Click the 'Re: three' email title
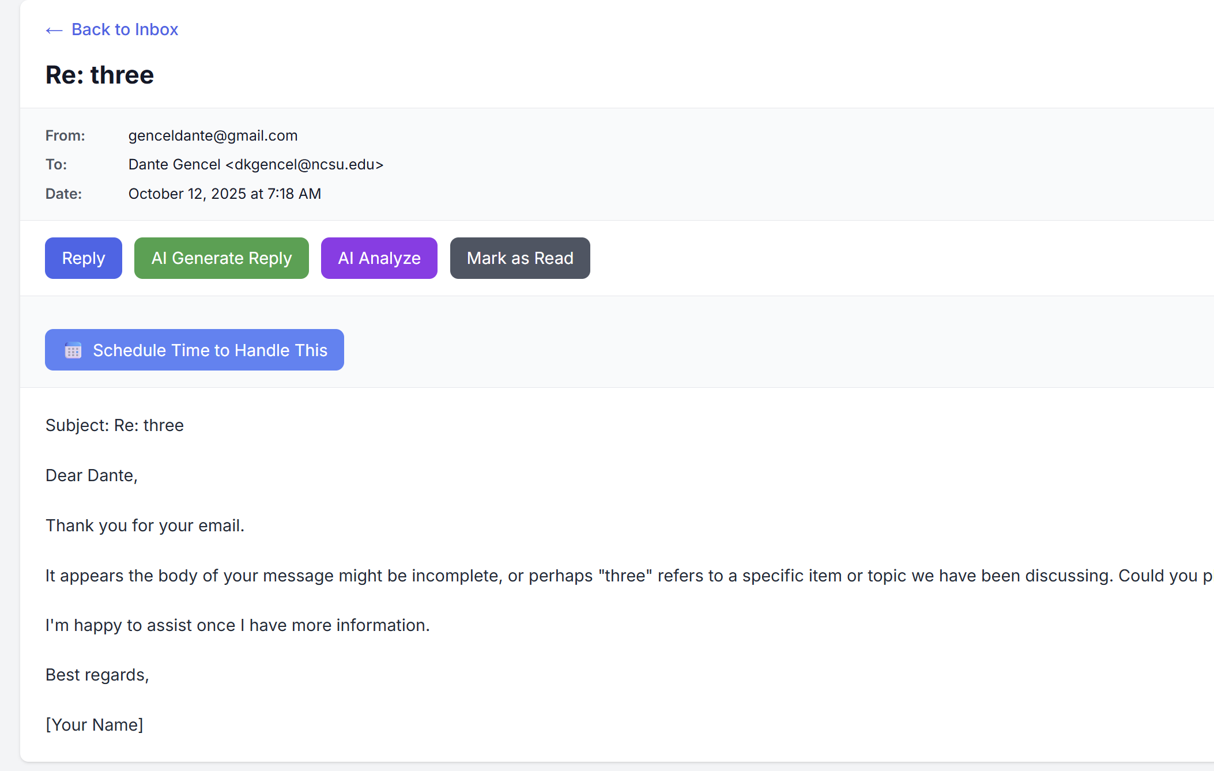The height and width of the screenshot is (771, 1214). 100,75
